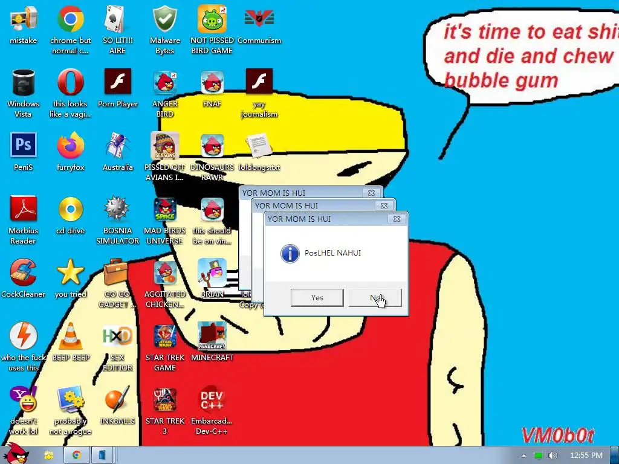Image resolution: width=619 pixels, height=464 pixels.
Task: Close the rearmost 'YOR MOM IS HUI' dialog
Action: click(x=372, y=193)
